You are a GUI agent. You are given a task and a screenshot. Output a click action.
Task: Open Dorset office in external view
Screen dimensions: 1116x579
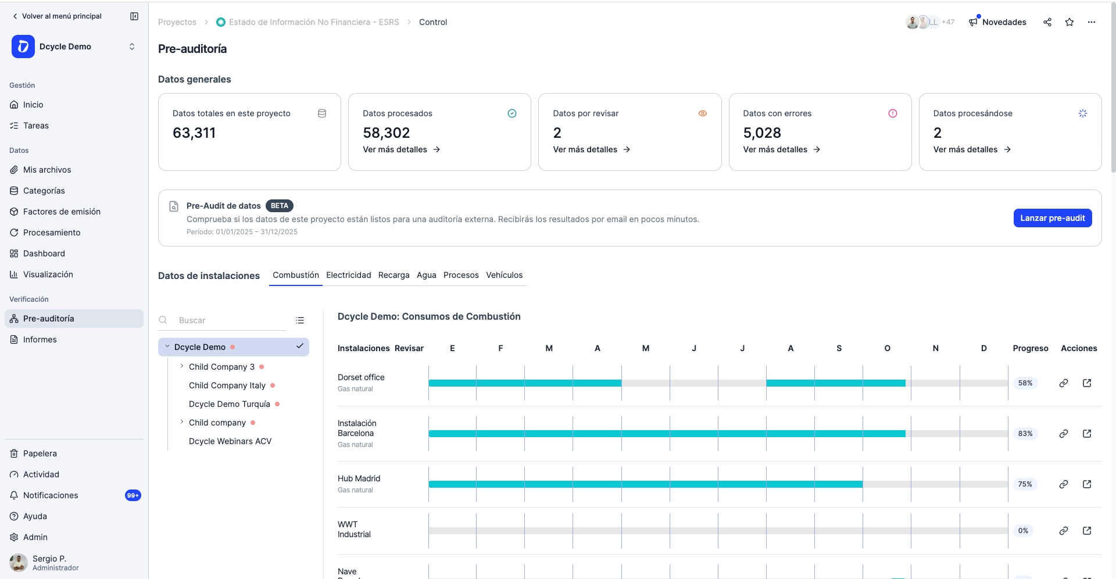1087,383
